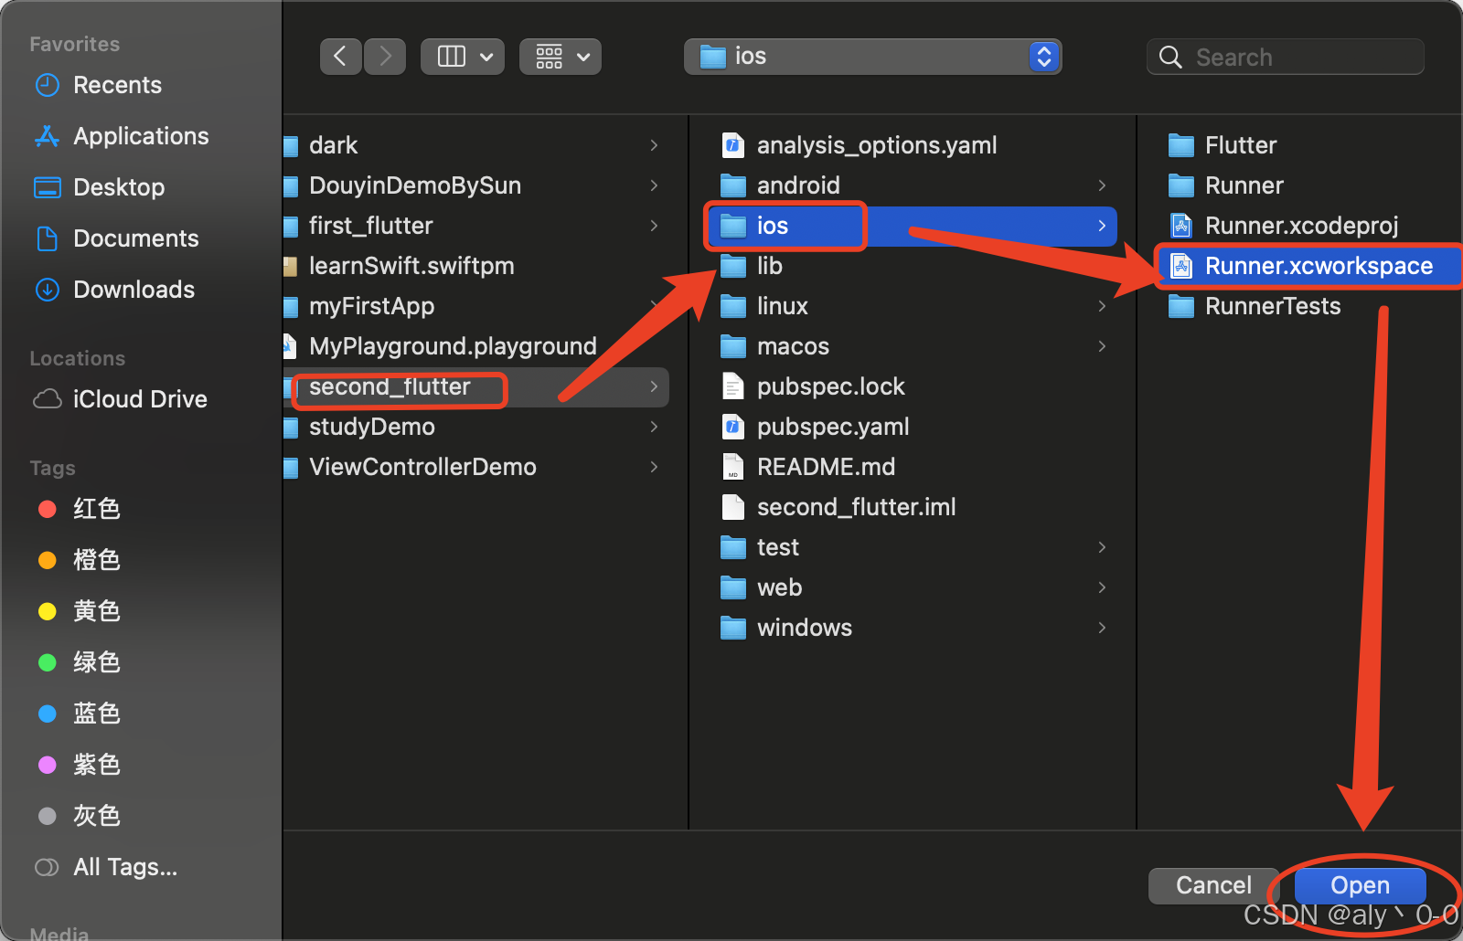The height and width of the screenshot is (941, 1463).
Task: Select the purple tag 紫色
Action: (96, 765)
